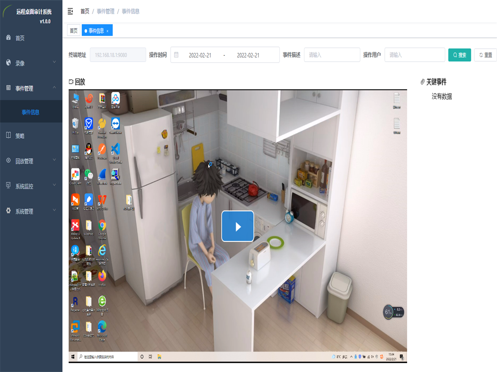Close the 事件信息 tab
Screen dimensions: 497x372
(108, 31)
